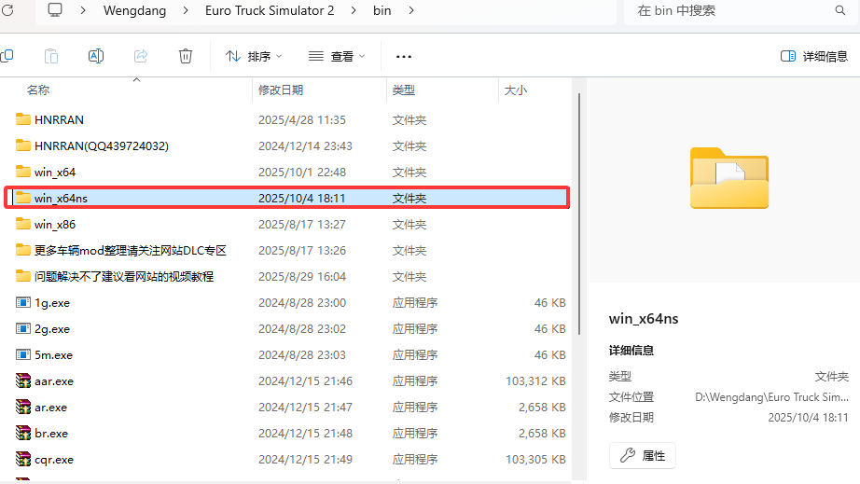Open the three-dot more options menu

[x=404, y=56]
